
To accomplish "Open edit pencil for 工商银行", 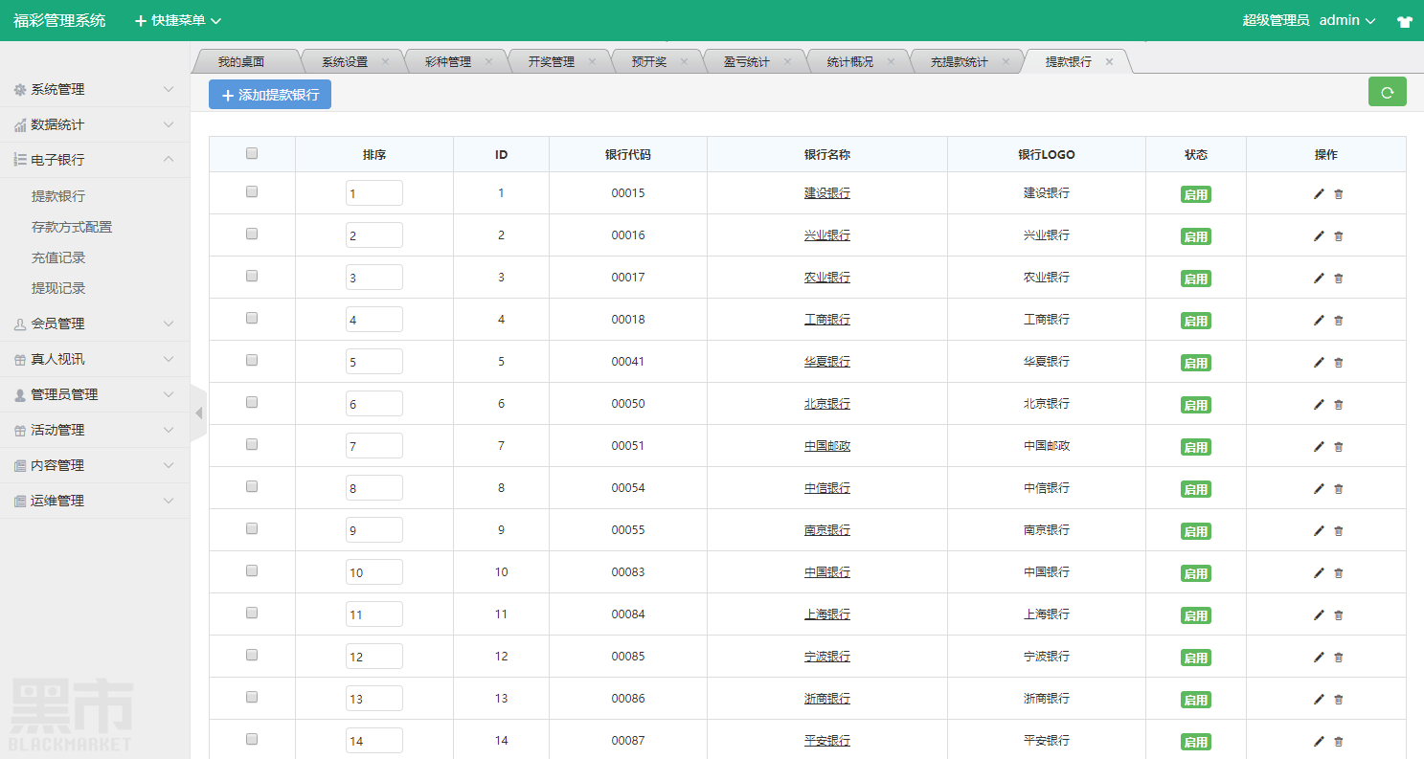I will (x=1319, y=321).
